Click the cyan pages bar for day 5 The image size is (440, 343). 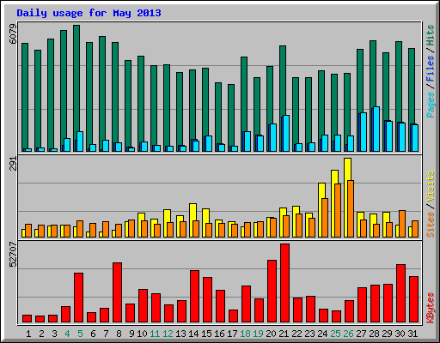tap(80, 141)
